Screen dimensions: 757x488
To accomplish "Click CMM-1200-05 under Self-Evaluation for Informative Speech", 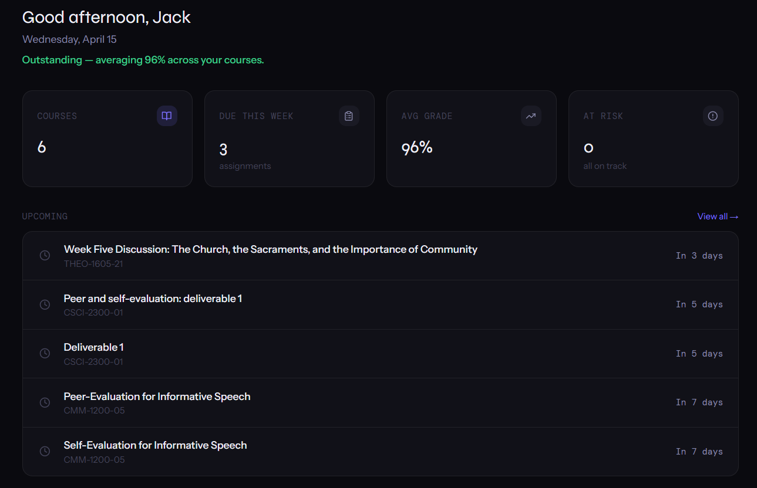I will pyautogui.click(x=94, y=460).
